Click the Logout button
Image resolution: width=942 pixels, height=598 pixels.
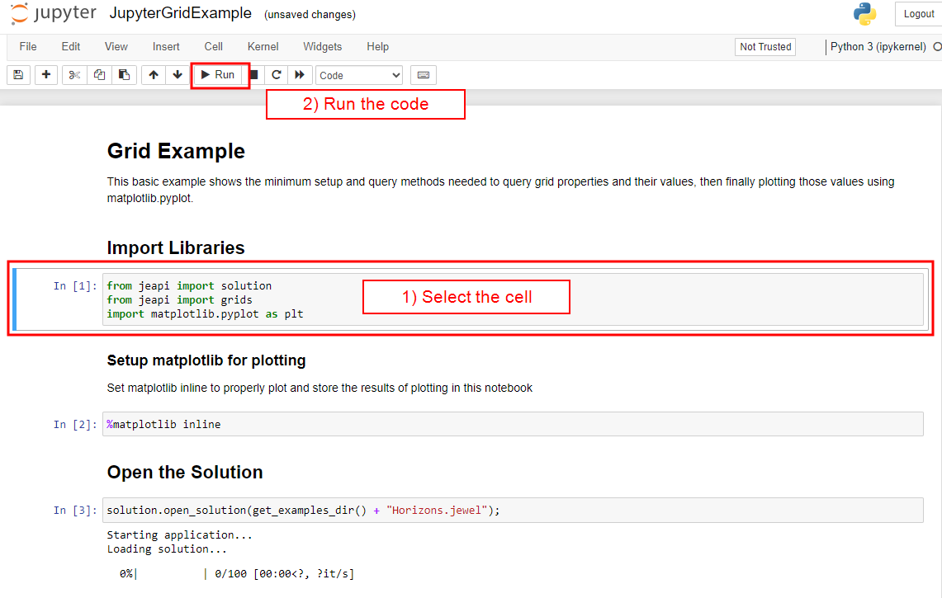pos(918,14)
